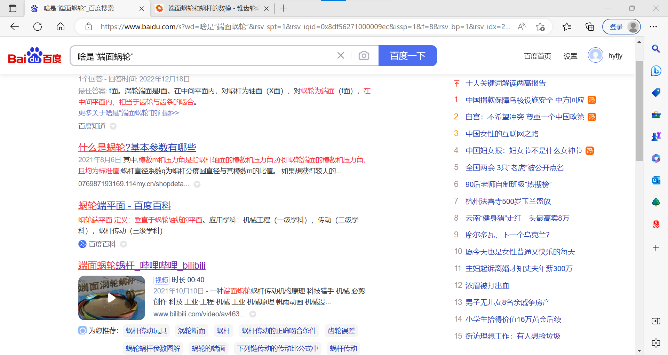This screenshot has height=355, width=668.
Task: Select recommended tag 涡轮断面
Action: 191,331
